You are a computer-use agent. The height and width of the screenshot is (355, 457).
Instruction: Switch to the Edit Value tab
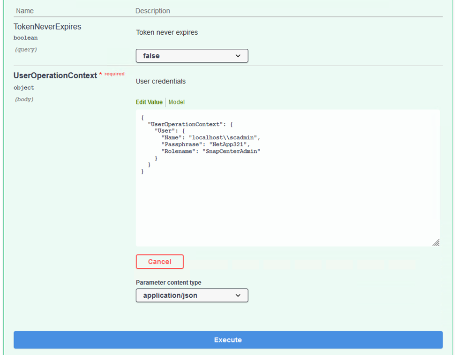tap(149, 102)
